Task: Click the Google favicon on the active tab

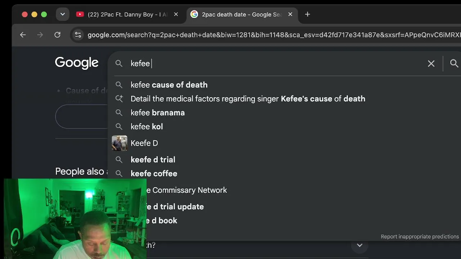Action: (x=194, y=14)
